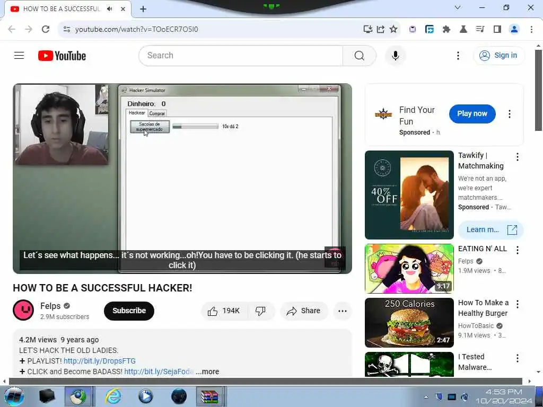Open EATING N' ALL video thumbnail
Screen dimensions: 543x407
coord(409,269)
